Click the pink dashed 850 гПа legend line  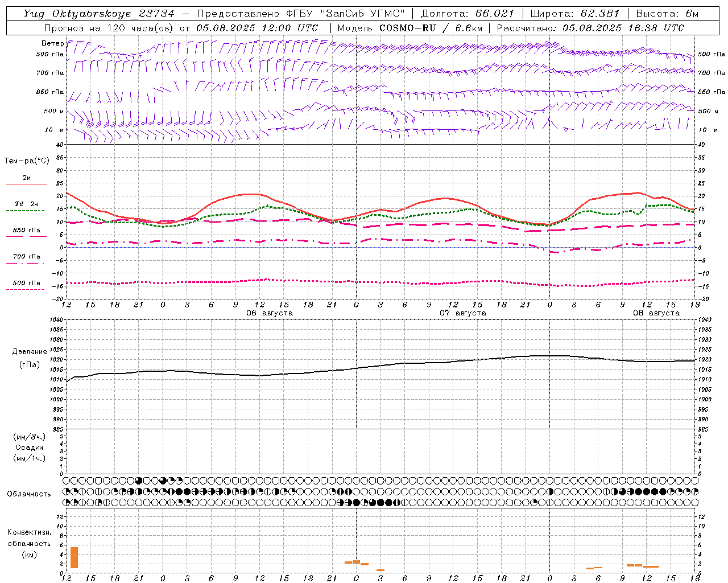click(26, 237)
